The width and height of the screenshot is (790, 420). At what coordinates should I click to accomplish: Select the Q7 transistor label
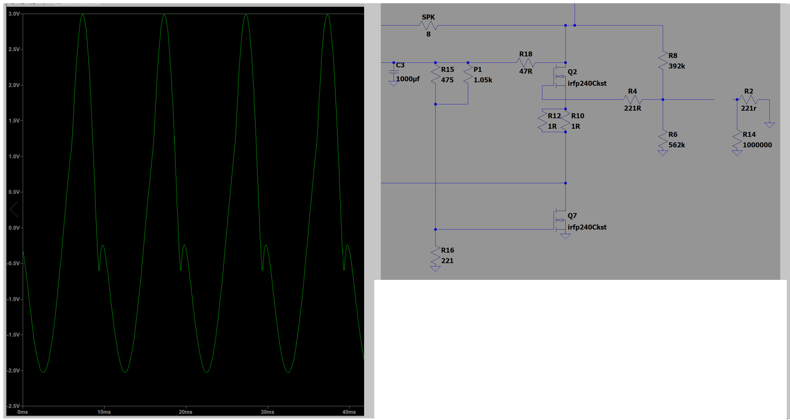(x=572, y=216)
